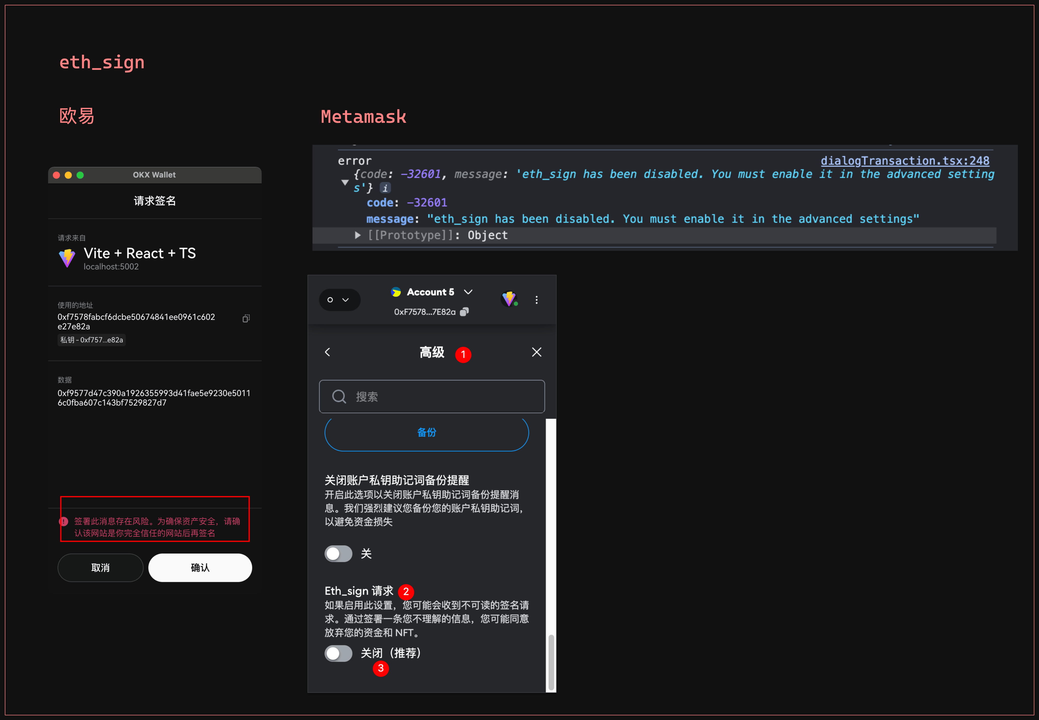Image resolution: width=1039 pixels, height=720 pixels.
Task: Click the Eth_sign 请求 setting title
Action: pyautogui.click(x=359, y=591)
